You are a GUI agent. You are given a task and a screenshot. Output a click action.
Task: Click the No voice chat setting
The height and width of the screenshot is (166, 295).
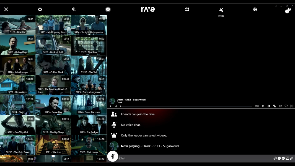131,125
